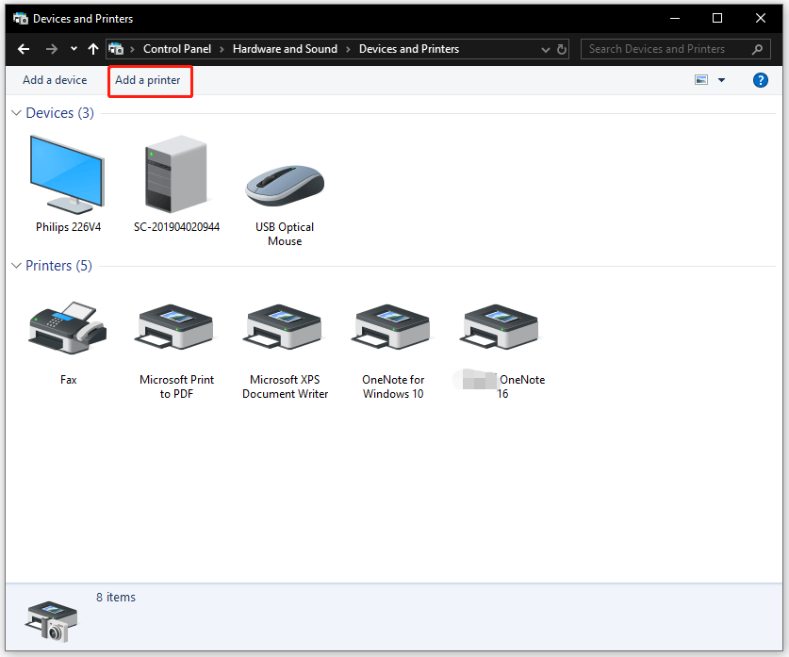Click the Printers (5) group header text

point(58,266)
